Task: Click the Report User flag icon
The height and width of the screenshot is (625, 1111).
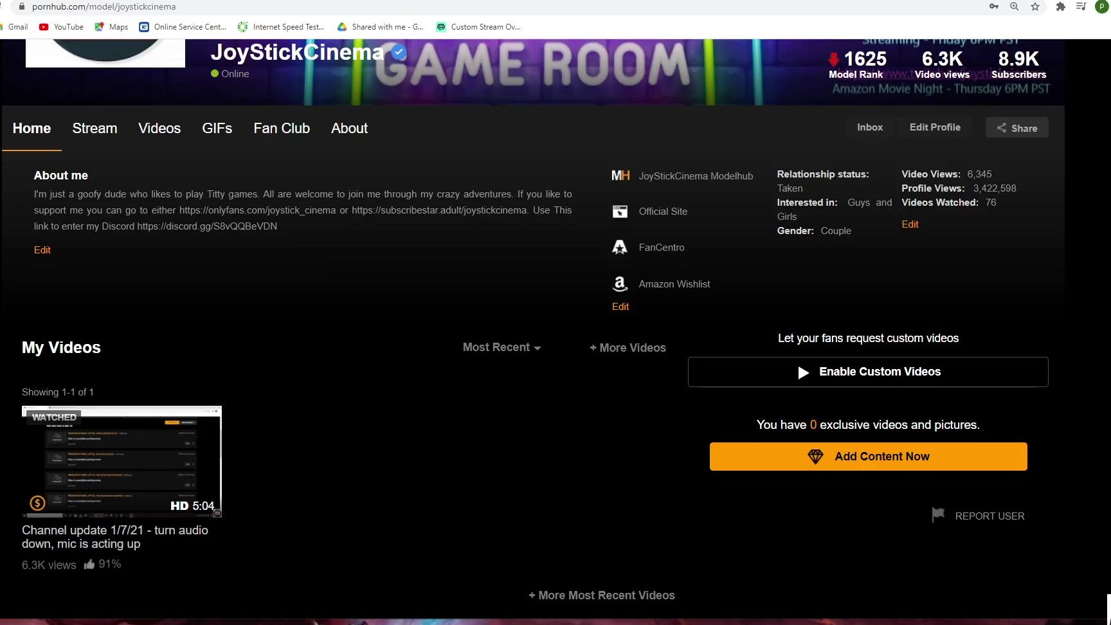Action: [x=938, y=514]
